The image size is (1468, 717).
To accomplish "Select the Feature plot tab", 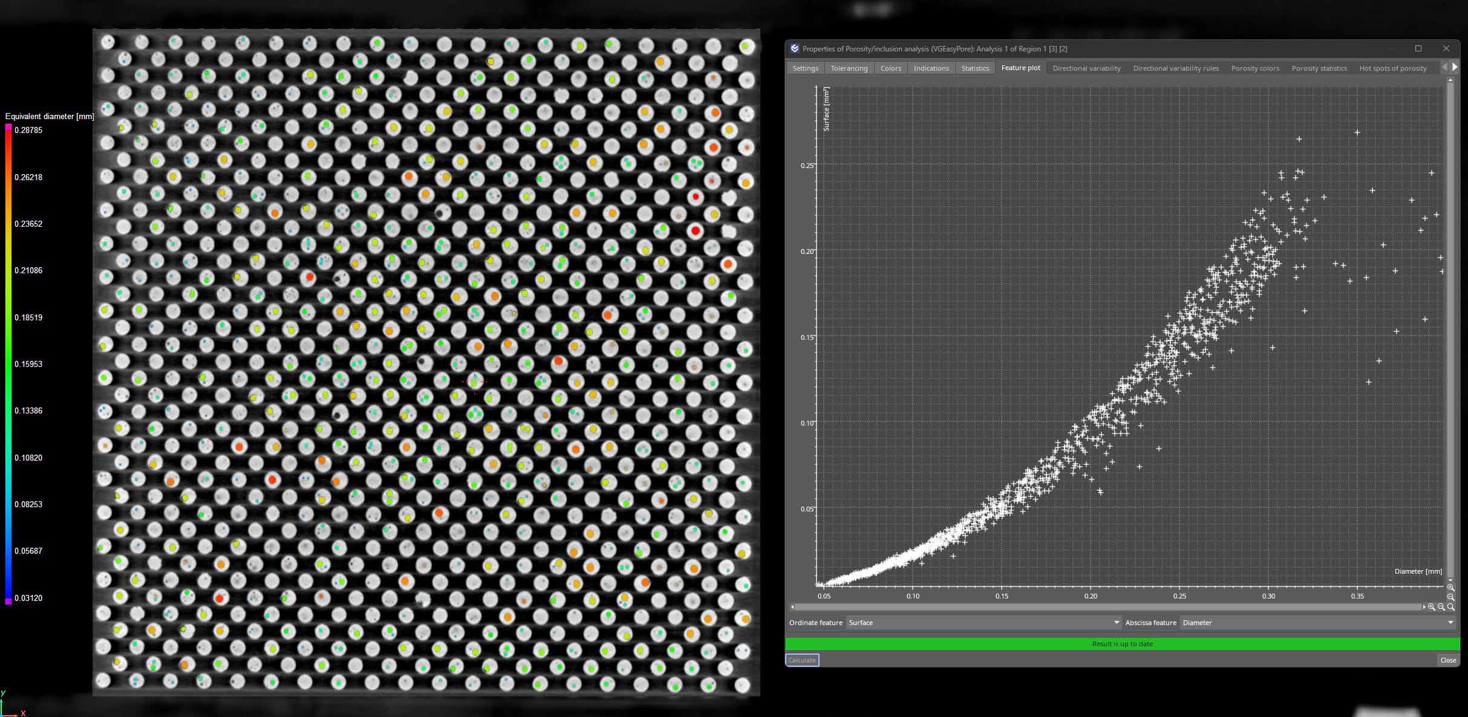I will pos(1021,68).
